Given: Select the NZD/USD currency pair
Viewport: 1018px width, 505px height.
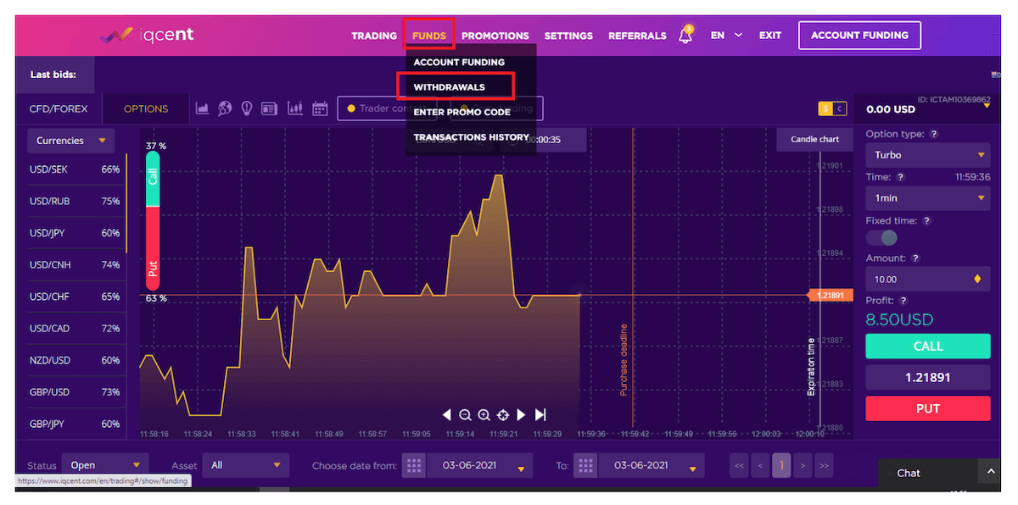Looking at the screenshot, I should (75, 360).
